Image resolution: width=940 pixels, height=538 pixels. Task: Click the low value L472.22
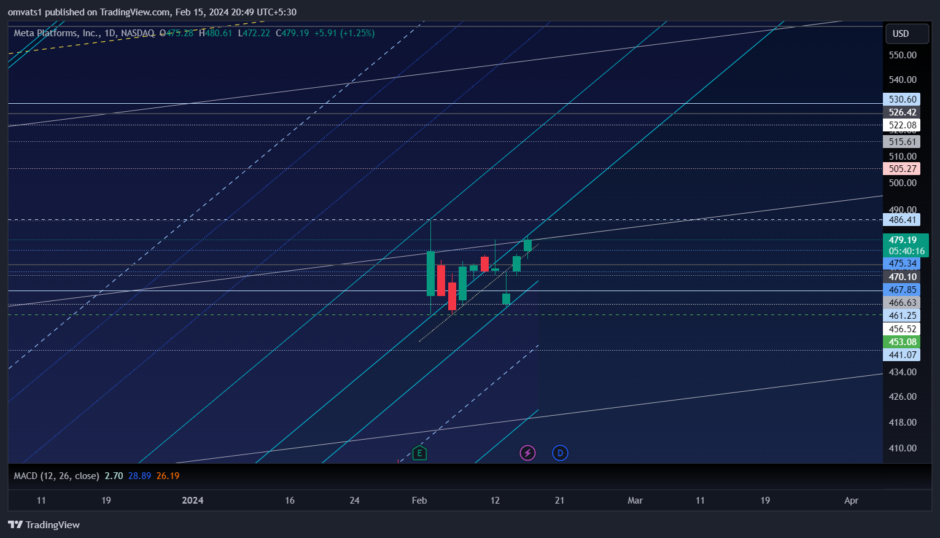pyautogui.click(x=254, y=33)
